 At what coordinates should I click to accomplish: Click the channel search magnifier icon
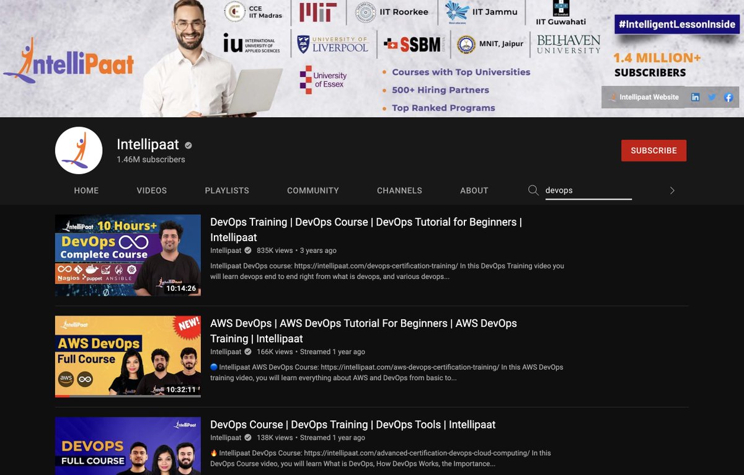point(533,190)
